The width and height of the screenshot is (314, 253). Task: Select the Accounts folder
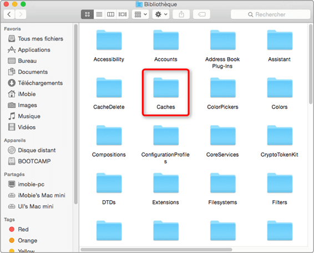click(x=166, y=46)
